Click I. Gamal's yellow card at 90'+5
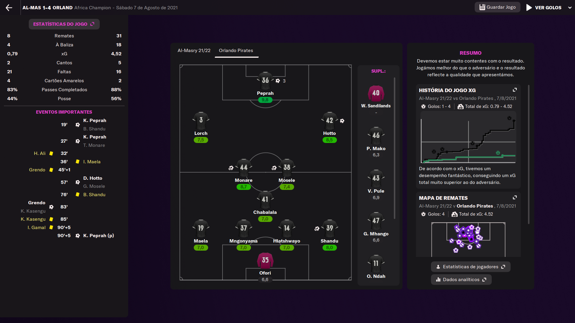 51,227
